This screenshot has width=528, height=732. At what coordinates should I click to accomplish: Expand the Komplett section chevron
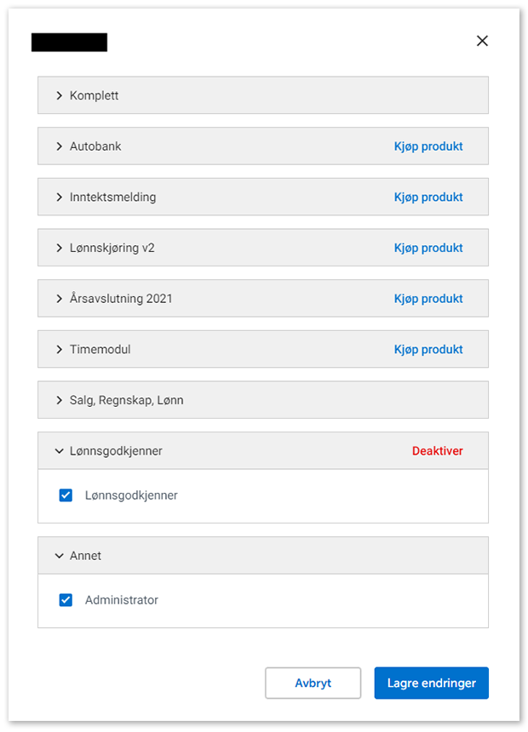click(60, 95)
